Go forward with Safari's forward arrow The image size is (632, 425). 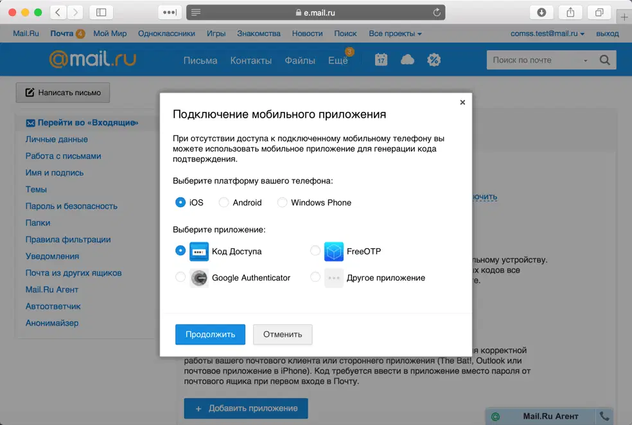click(x=75, y=12)
